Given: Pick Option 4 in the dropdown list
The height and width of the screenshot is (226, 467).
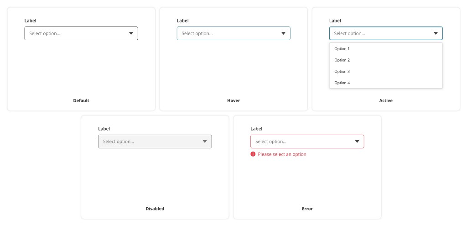Looking at the screenshot, I should pos(342,83).
